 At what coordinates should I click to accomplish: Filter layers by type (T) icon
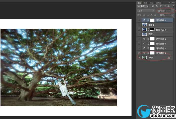pos(161,6)
